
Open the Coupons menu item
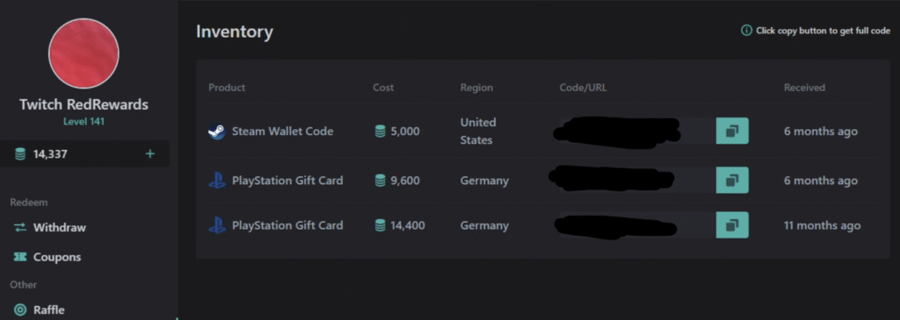(x=47, y=257)
